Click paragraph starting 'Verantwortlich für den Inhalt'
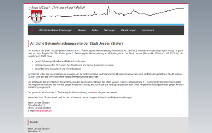Image resolution: width=212 pixels, height=133 pixels. [x=80, y=98]
